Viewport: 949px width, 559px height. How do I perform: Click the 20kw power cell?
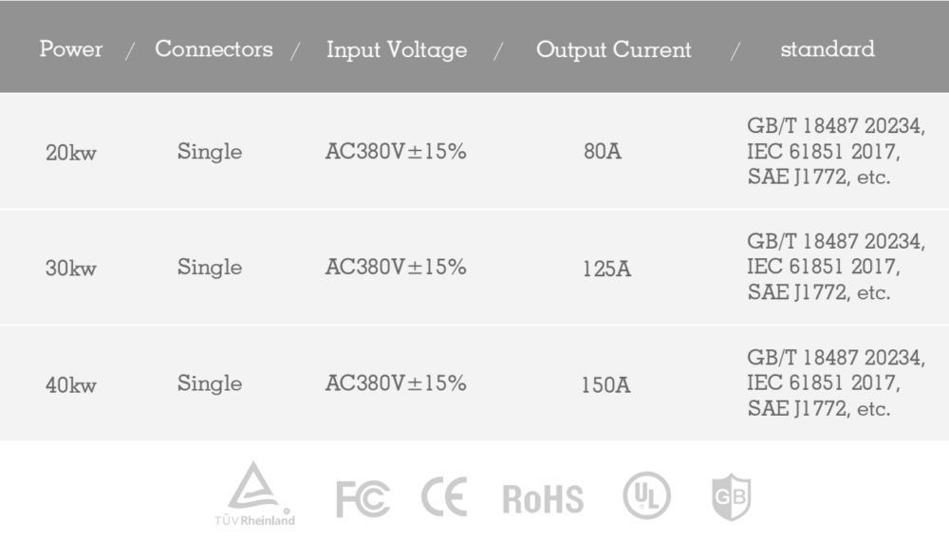71,153
